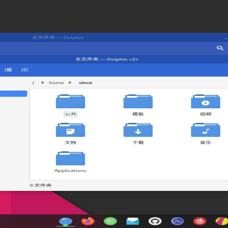The height and width of the screenshot is (228, 228).
Task: Select the 音乐 folder name label
Action: (x=206, y=142)
